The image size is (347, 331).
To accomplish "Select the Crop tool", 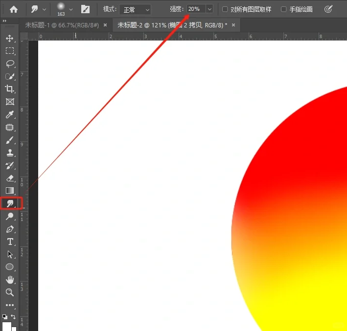I will (9, 89).
